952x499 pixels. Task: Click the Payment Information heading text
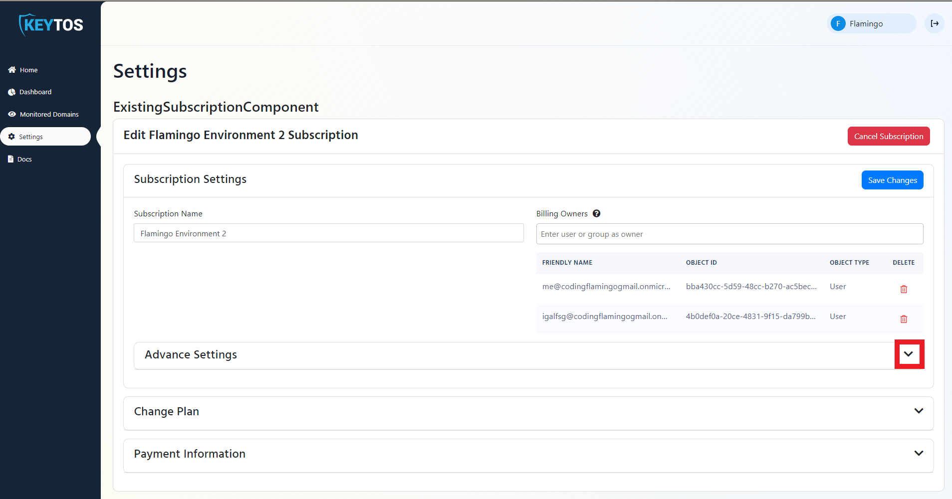(x=190, y=454)
